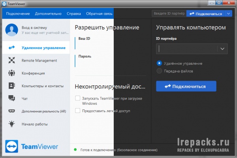Image resolution: width=237 pixels, height=158 pixels.
Task: Click the Remote Control arrows icon in sidebar
Action: tap(11, 48)
